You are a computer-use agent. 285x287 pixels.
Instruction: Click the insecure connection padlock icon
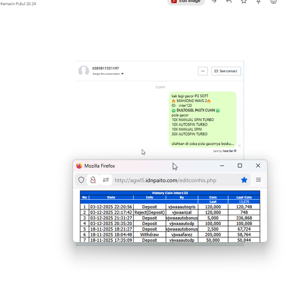click(x=93, y=180)
